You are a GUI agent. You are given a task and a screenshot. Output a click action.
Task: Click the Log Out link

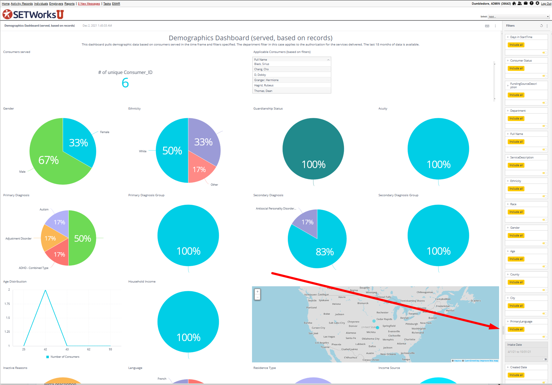[x=546, y=4]
